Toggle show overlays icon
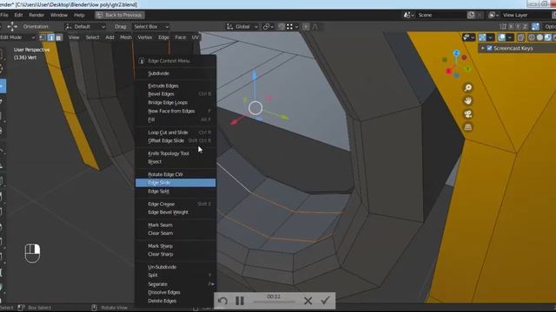This screenshot has width=556, height=312. click(x=502, y=37)
